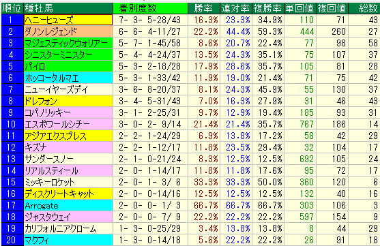
Task: Click win rate 33.3% for ミッキーロケット
Action: [206, 182]
